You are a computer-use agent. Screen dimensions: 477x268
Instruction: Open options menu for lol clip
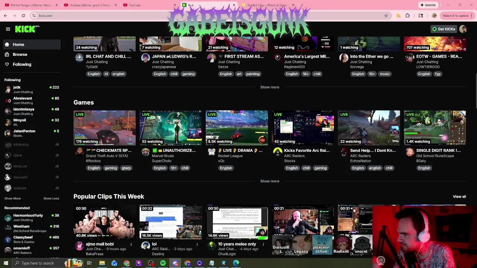[x=197, y=244]
